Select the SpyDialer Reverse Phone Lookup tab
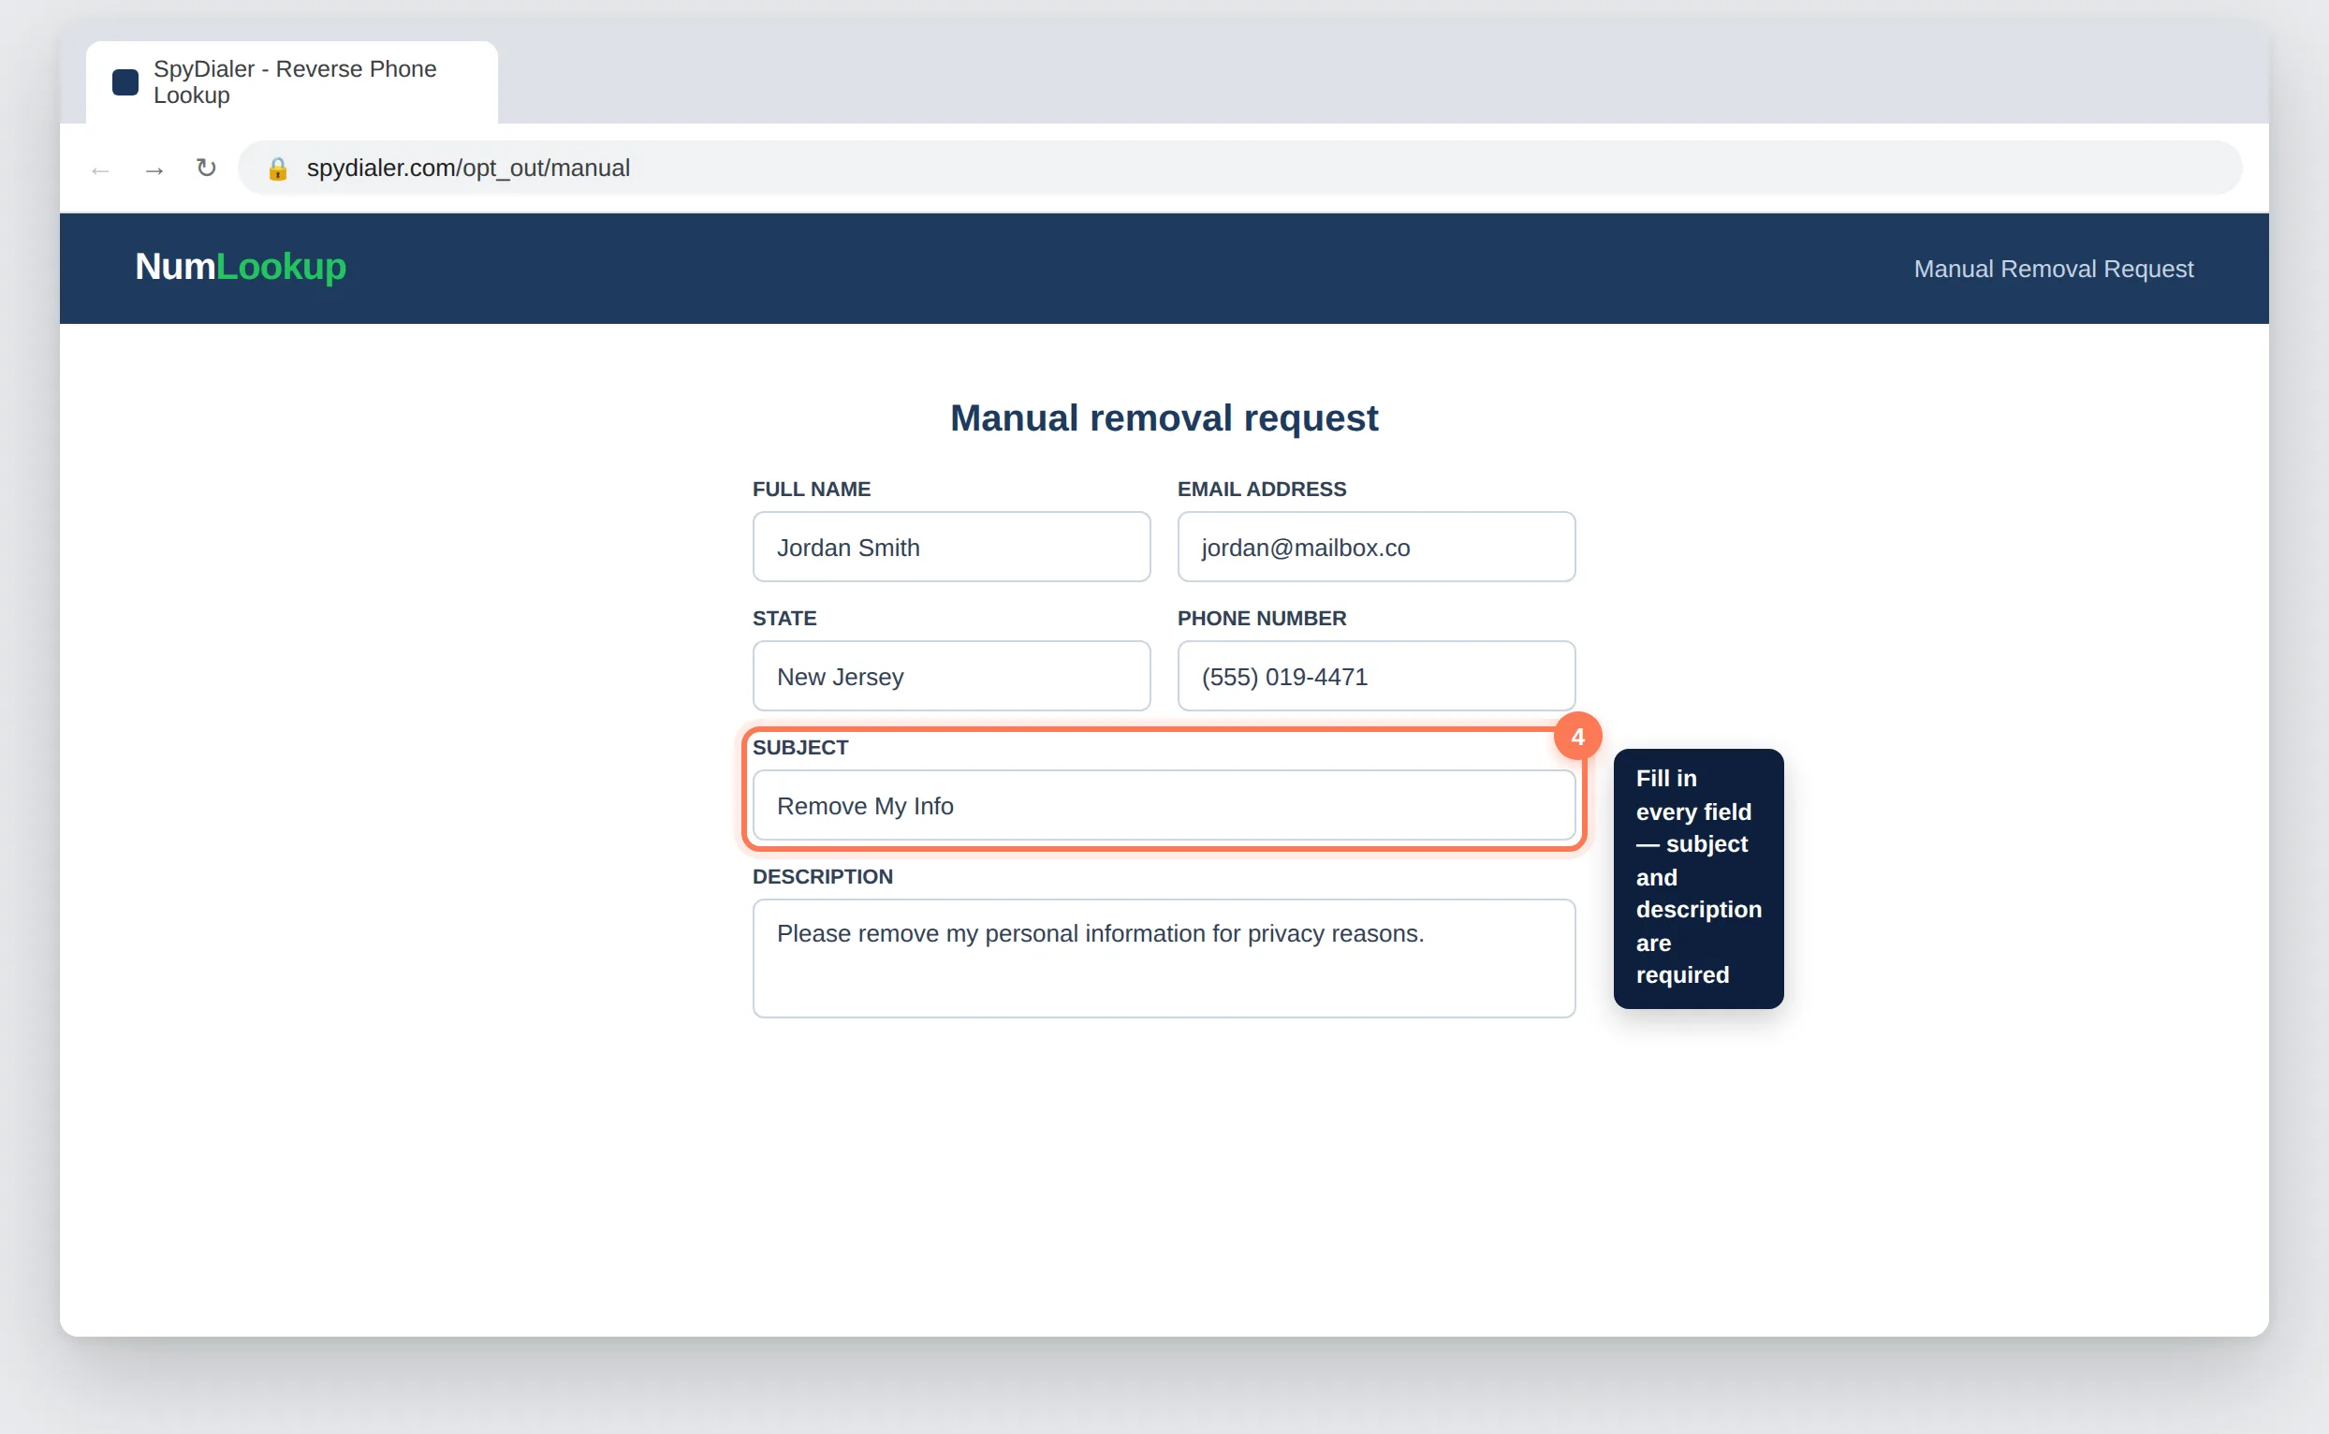 point(292,82)
